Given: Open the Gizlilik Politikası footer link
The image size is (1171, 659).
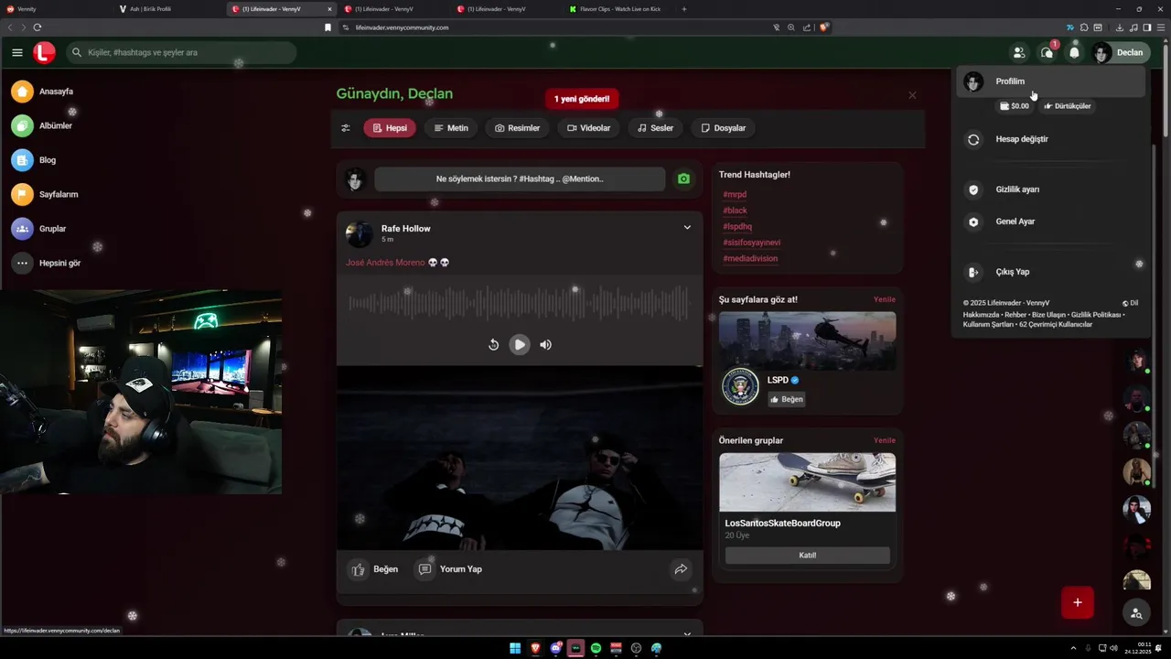Looking at the screenshot, I should click(1096, 315).
